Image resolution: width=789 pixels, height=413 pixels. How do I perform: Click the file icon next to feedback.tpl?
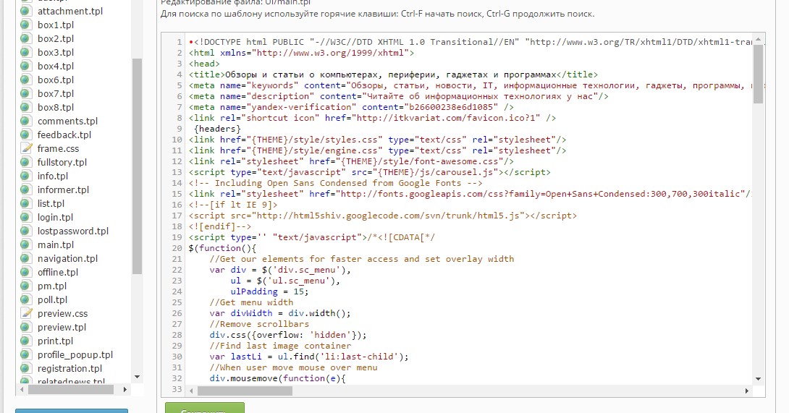(x=25, y=135)
